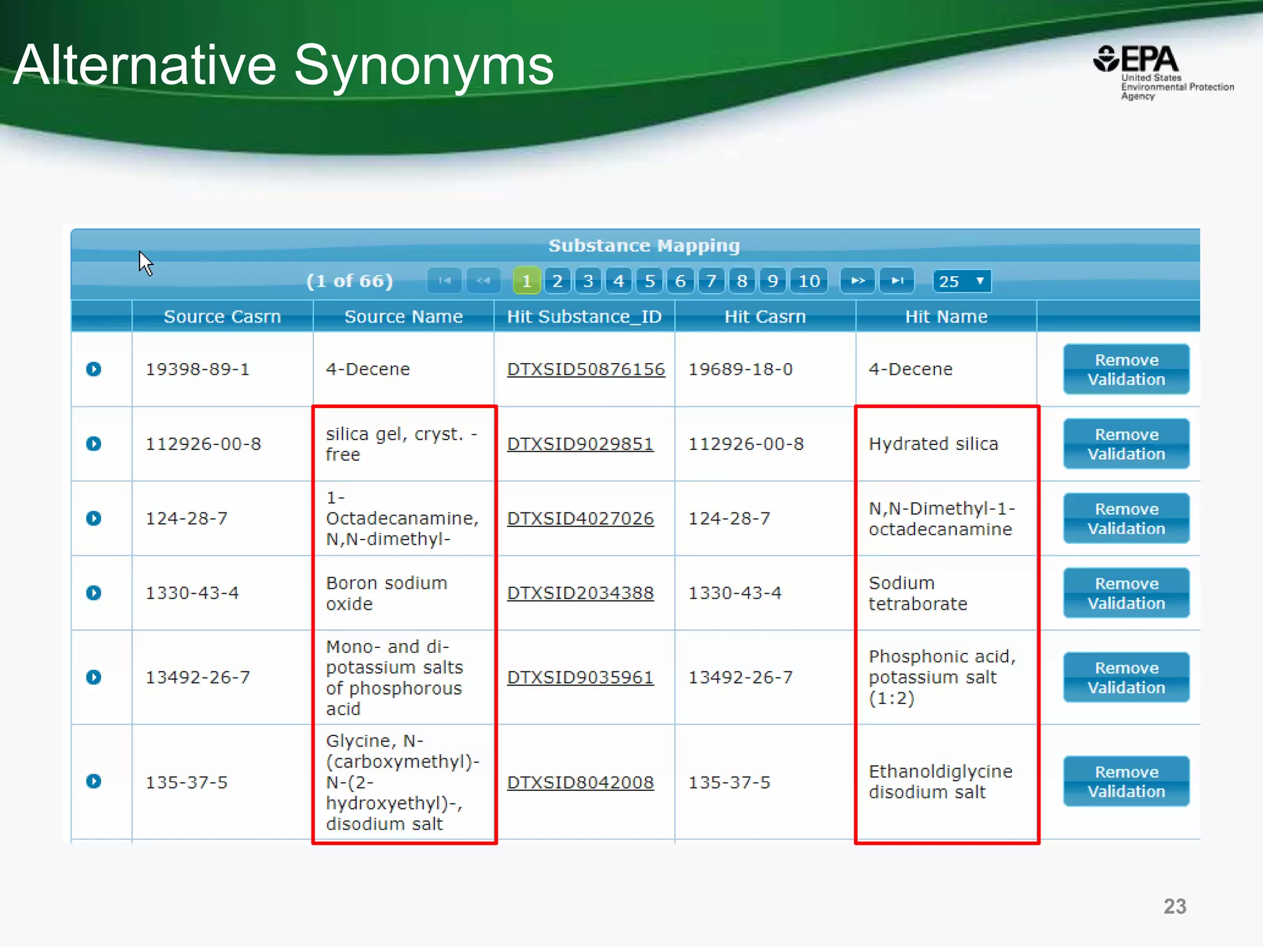The width and height of the screenshot is (1263, 947).
Task: Remove Validation for N,N-Dimethyl-1-octadecanamine row
Action: (x=1126, y=519)
